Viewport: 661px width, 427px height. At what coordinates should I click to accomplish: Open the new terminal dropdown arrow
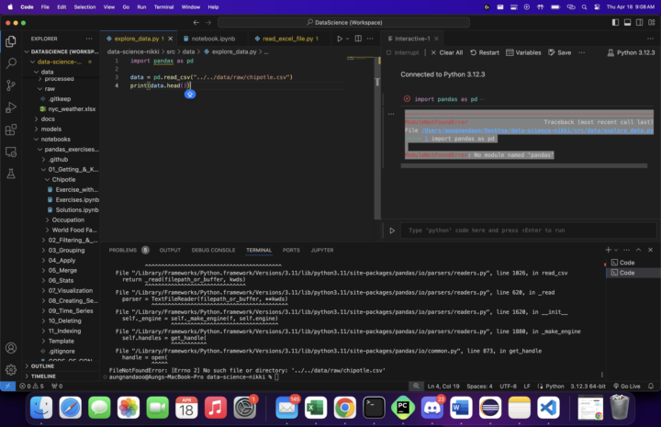pyautogui.click(x=617, y=250)
